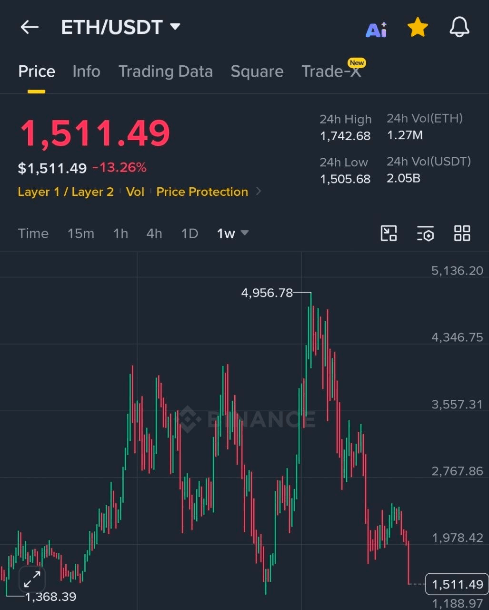This screenshot has height=610, width=489.
Task: Open the four-square grid layout icon
Action: [x=462, y=234]
